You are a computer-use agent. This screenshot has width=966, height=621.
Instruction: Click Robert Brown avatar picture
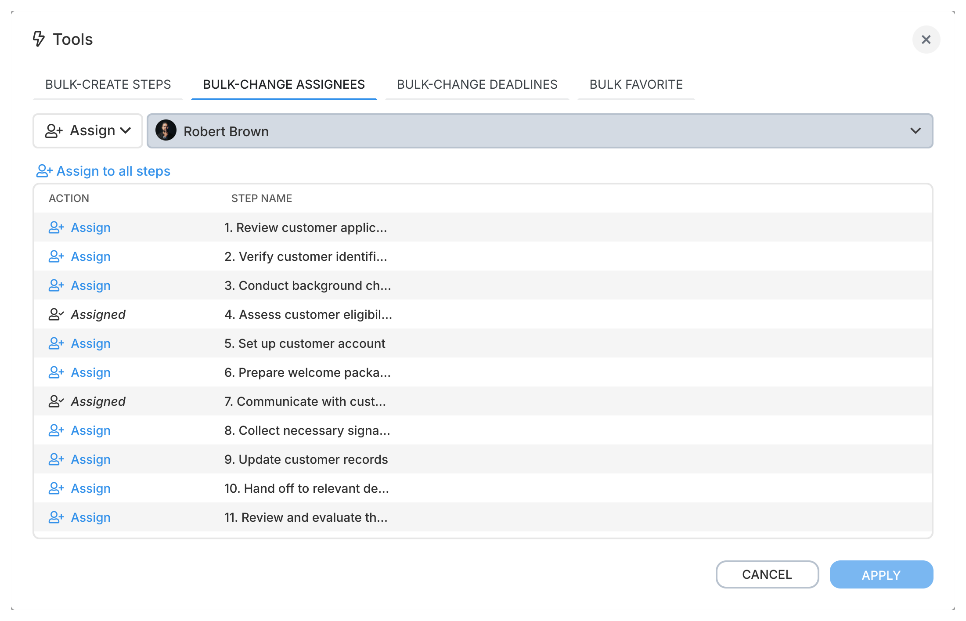click(166, 131)
